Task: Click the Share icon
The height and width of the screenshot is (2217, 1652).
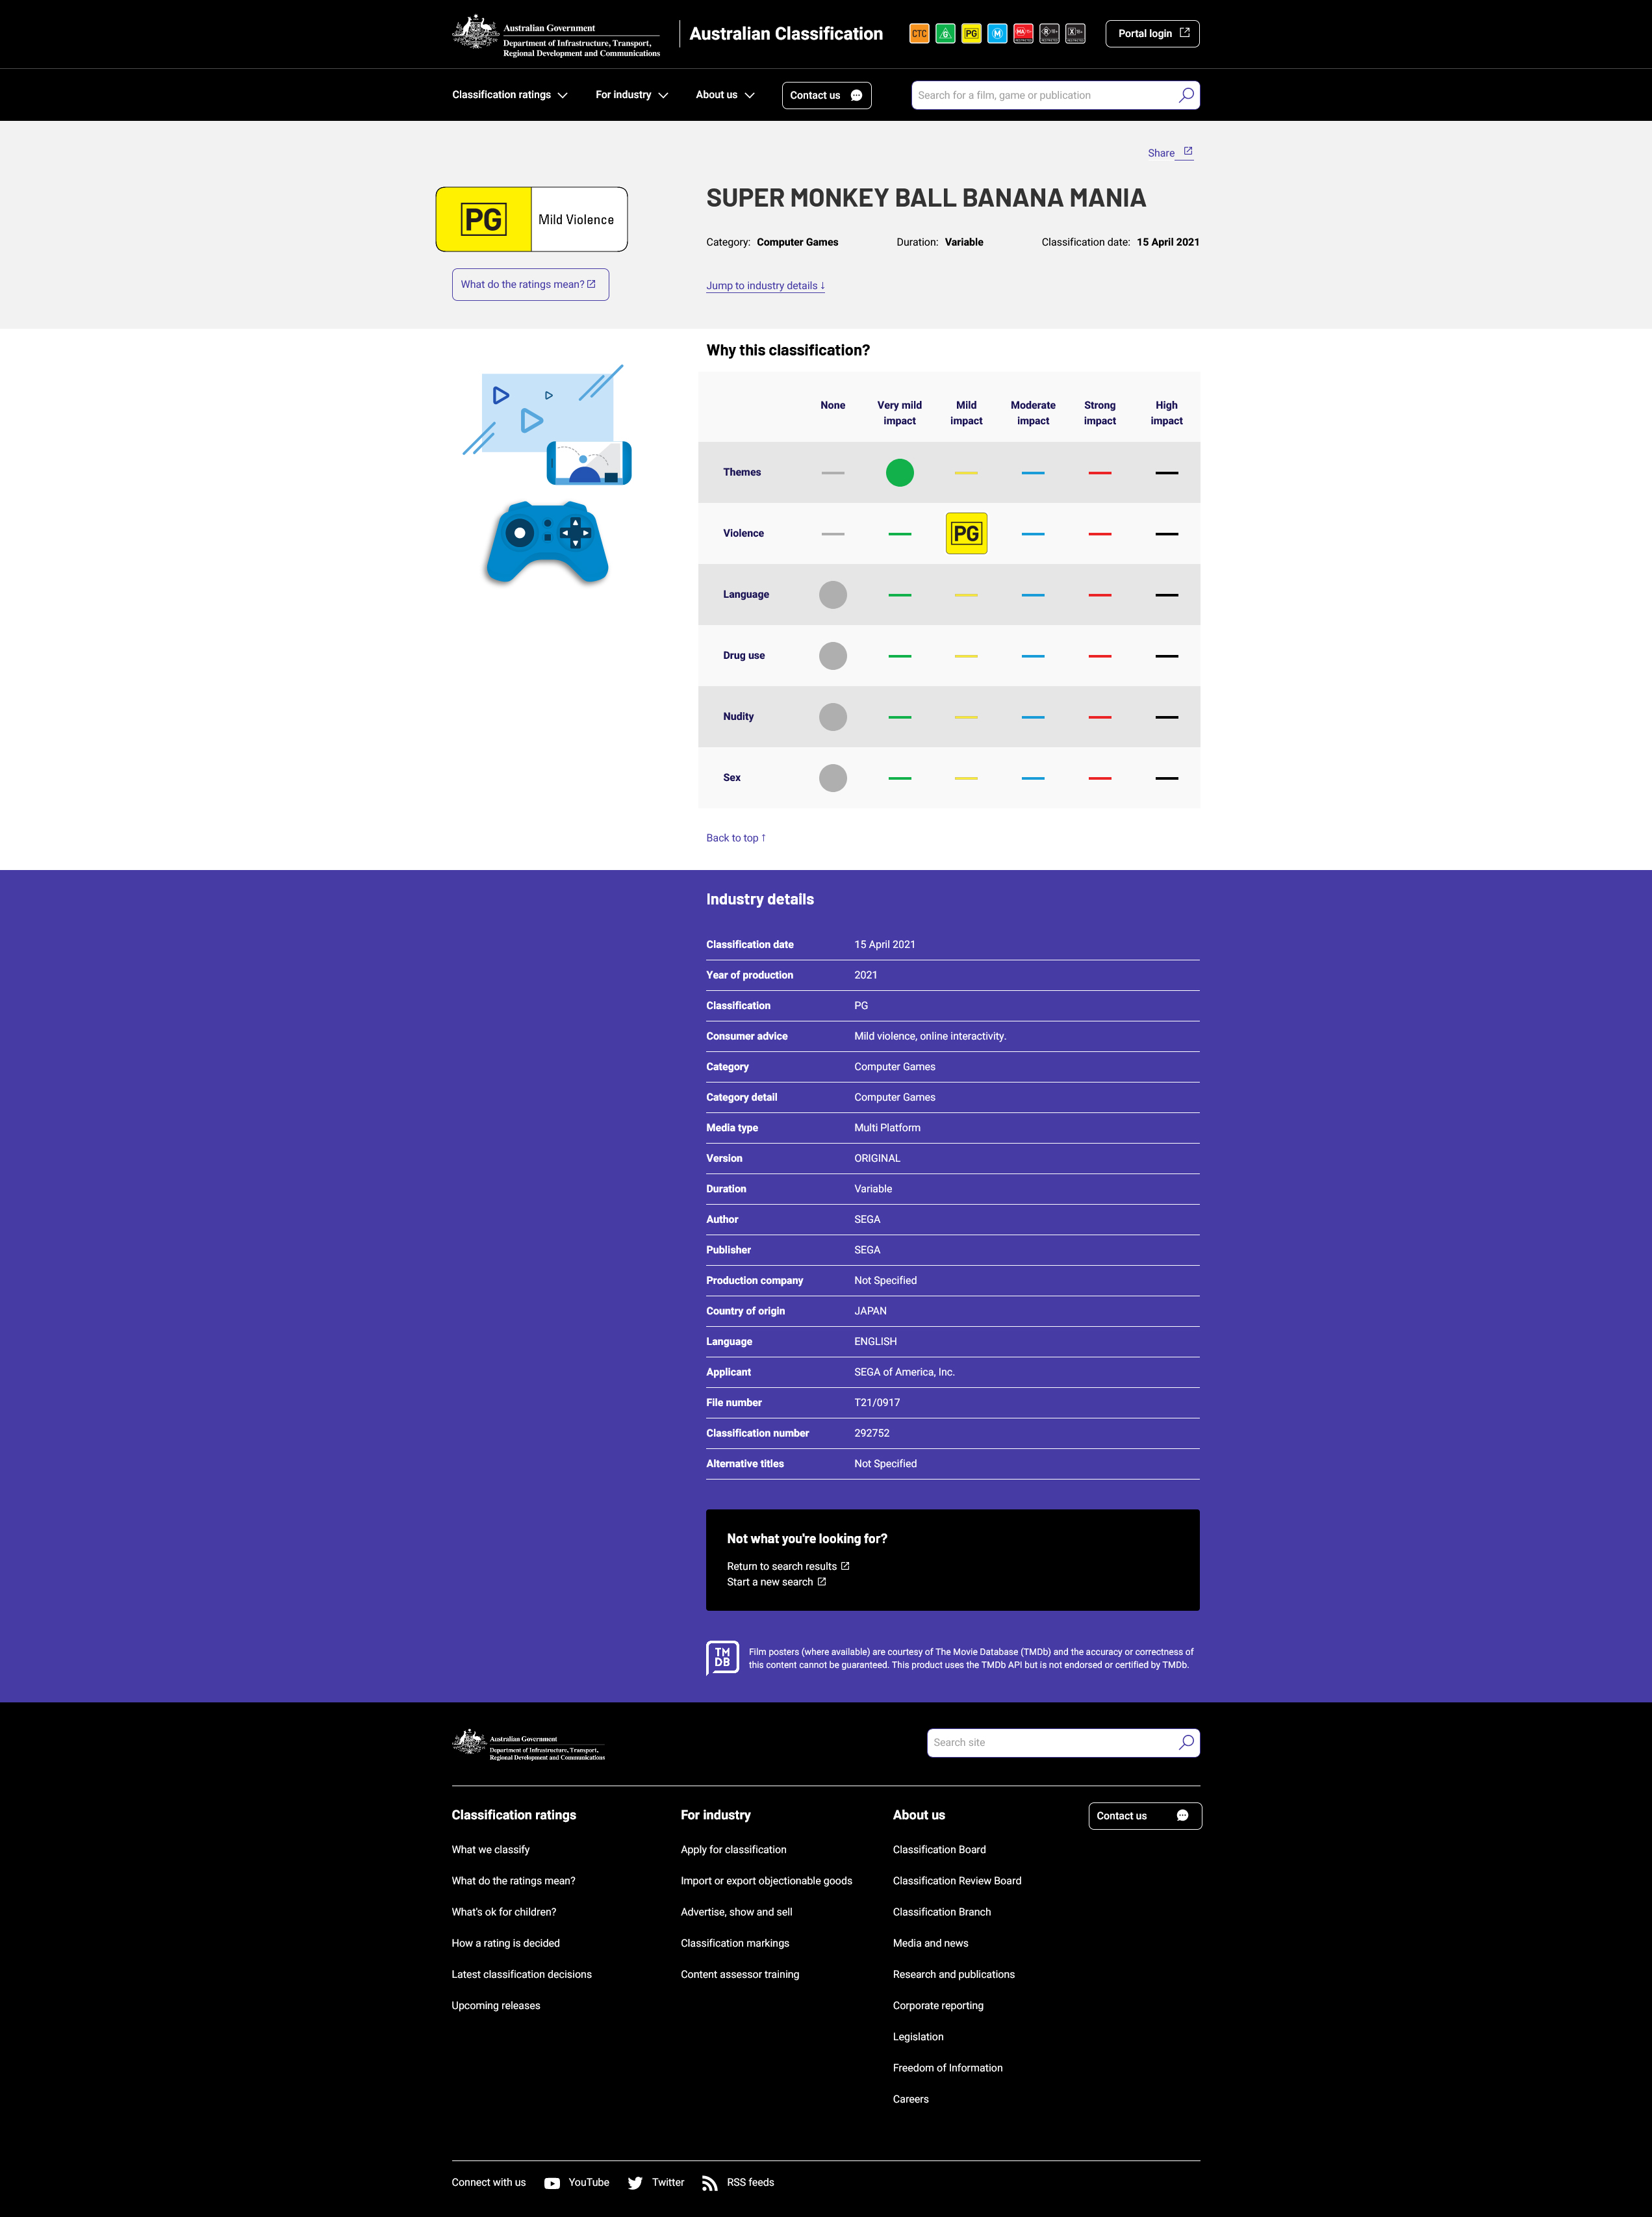Action: 1188,152
